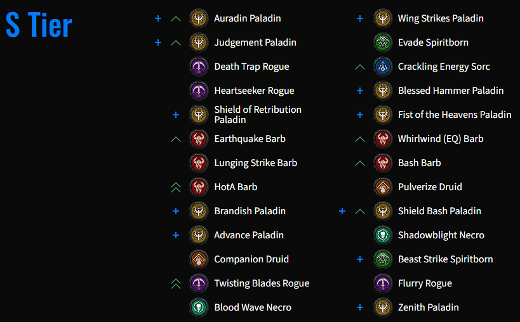Click the S Tier heading
The image size is (520, 322).
coord(39,25)
